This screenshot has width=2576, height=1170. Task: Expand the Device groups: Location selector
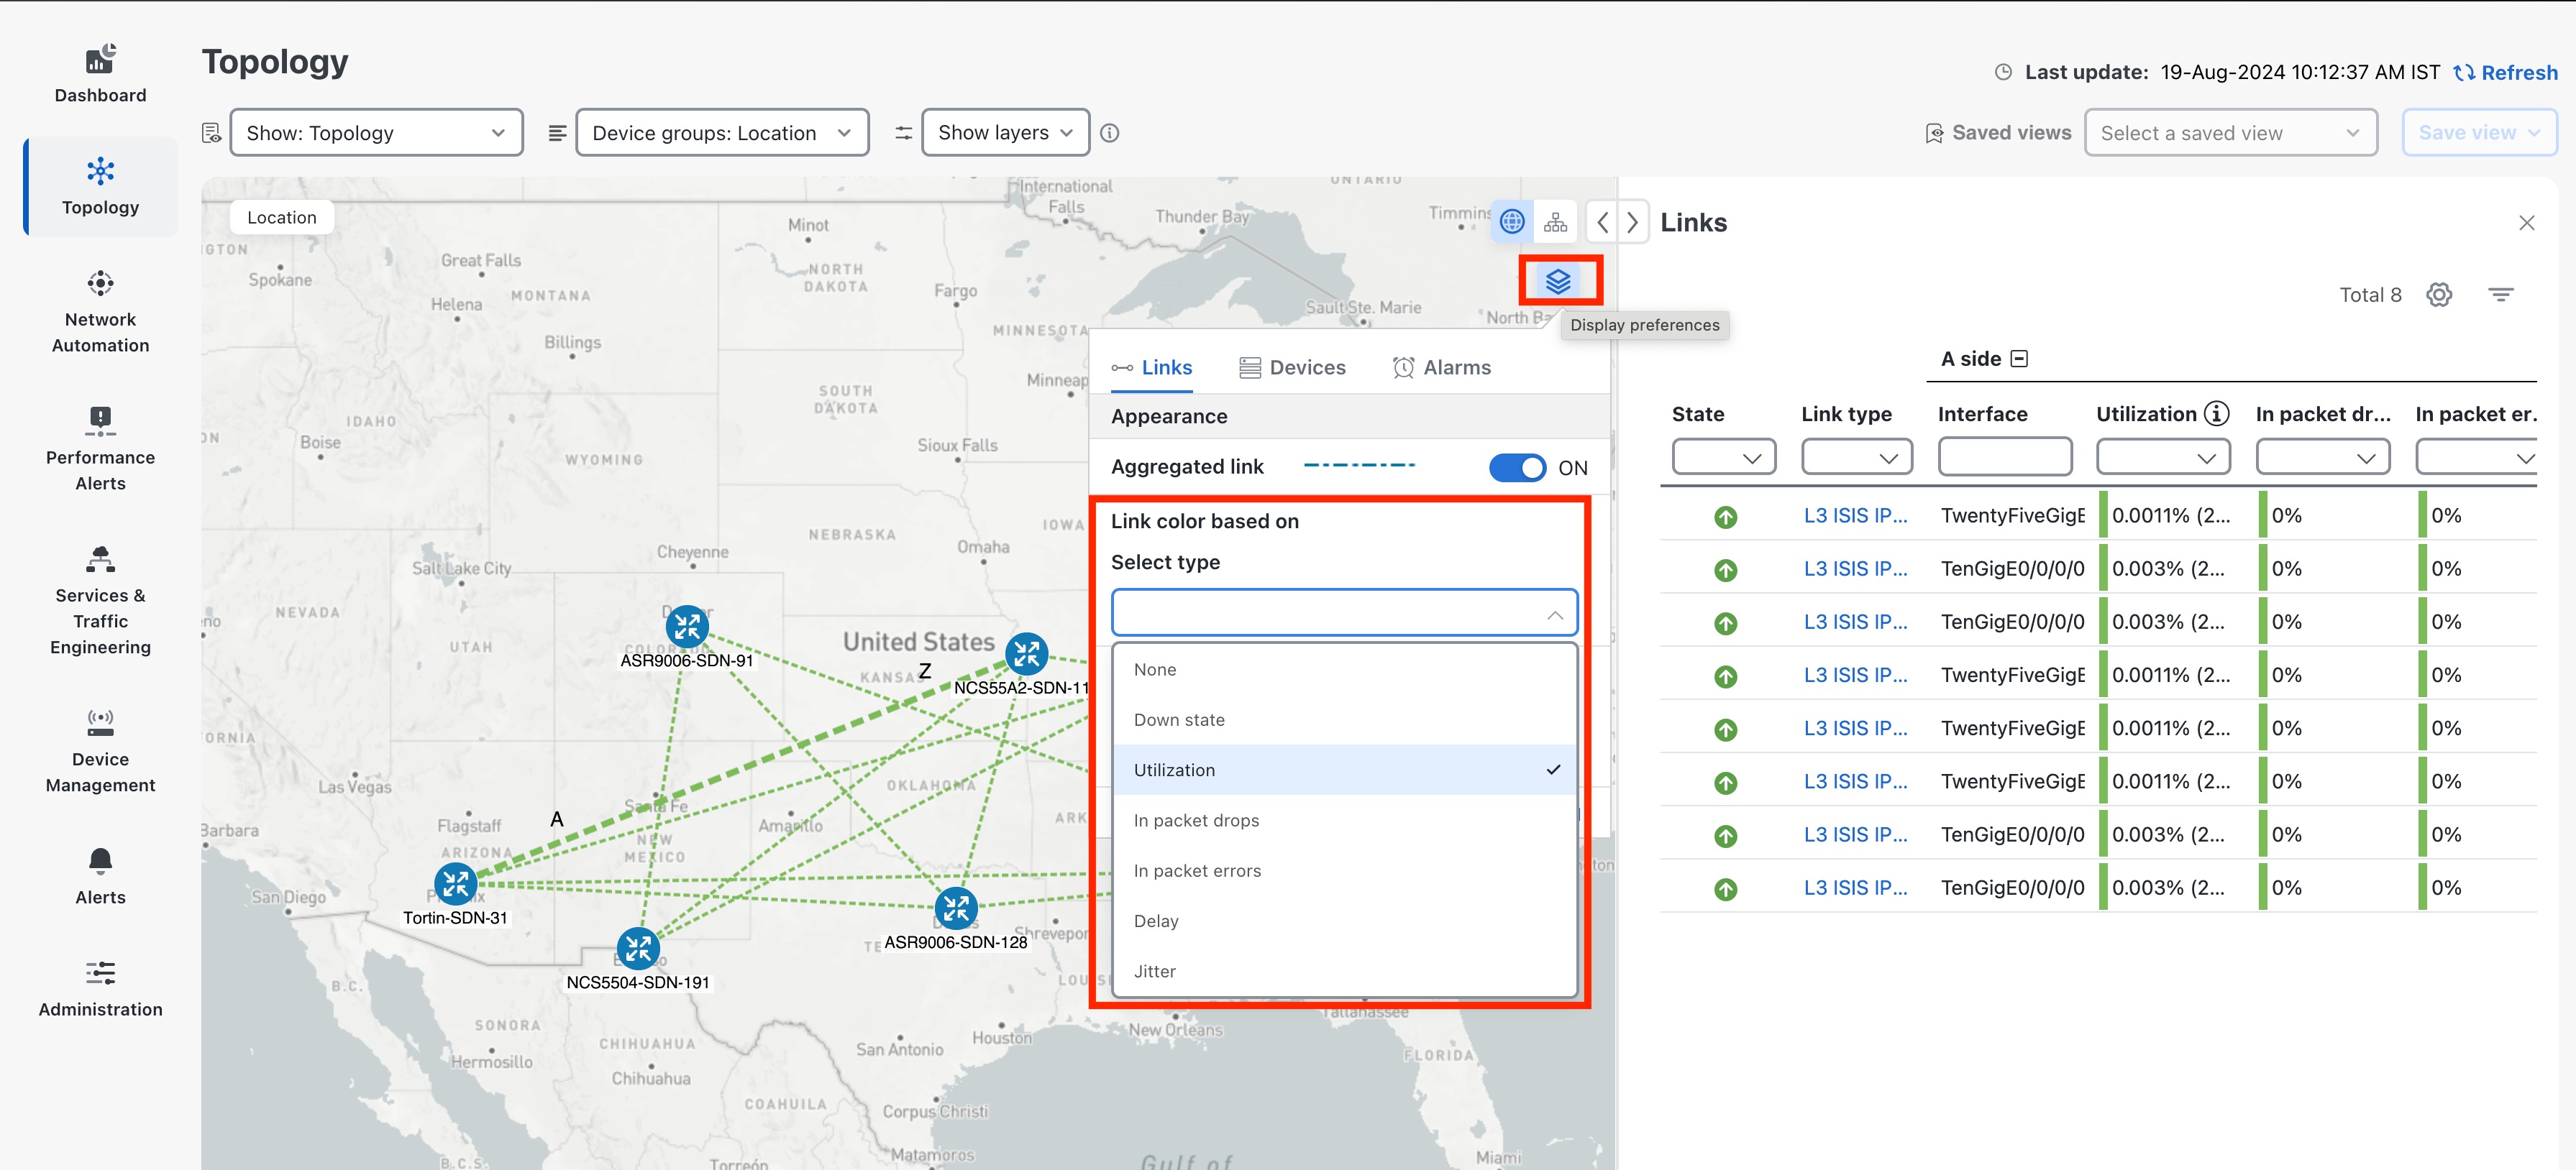pos(722,132)
